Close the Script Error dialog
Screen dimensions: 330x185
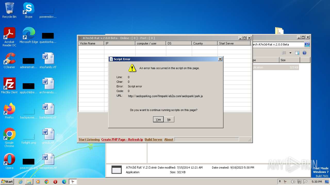pyautogui.click(x=220, y=59)
